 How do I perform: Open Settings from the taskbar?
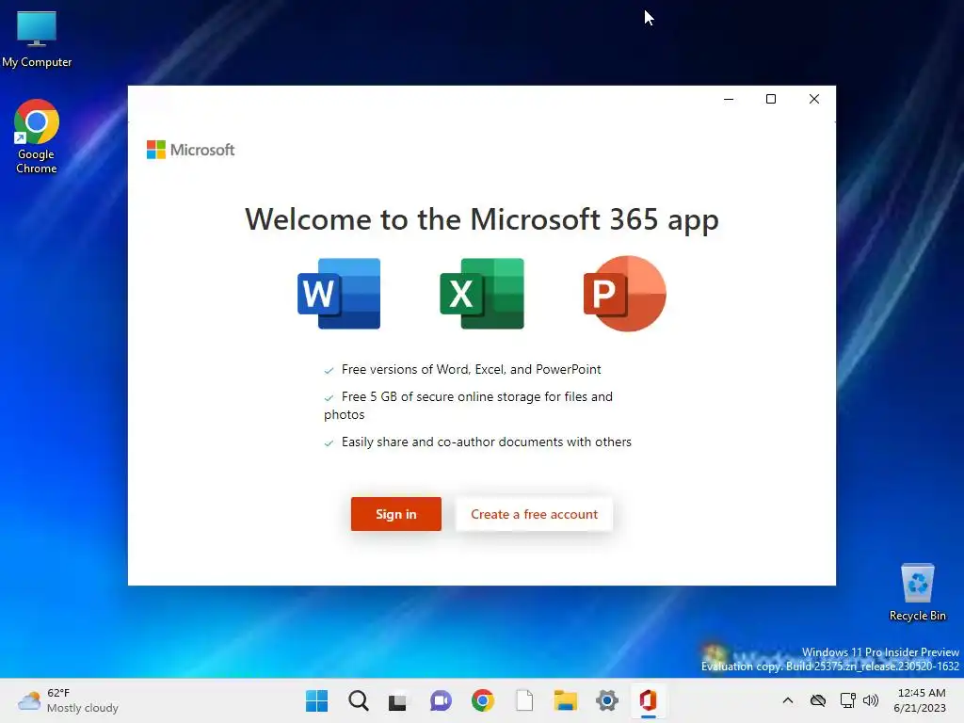[x=607, y=700]
